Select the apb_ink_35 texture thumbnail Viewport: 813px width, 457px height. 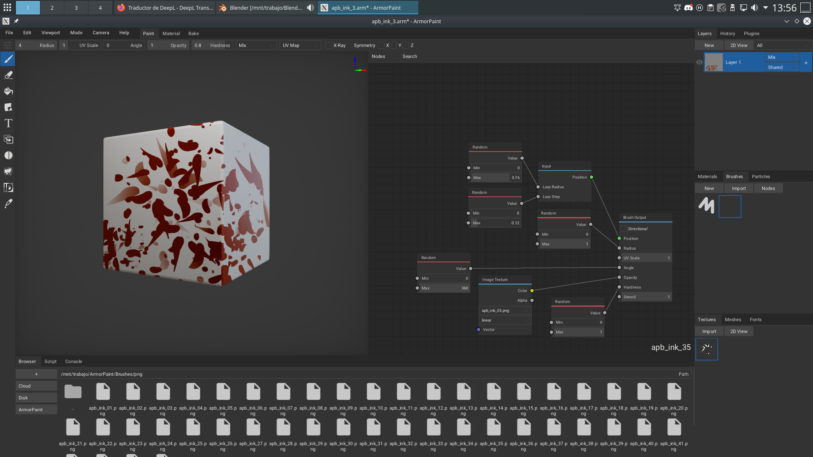[x=707, y=349]
